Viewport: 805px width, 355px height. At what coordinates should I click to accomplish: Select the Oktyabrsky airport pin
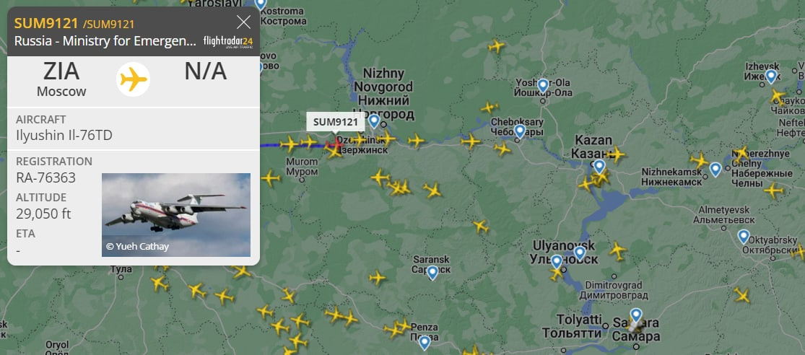pos(744,237)
